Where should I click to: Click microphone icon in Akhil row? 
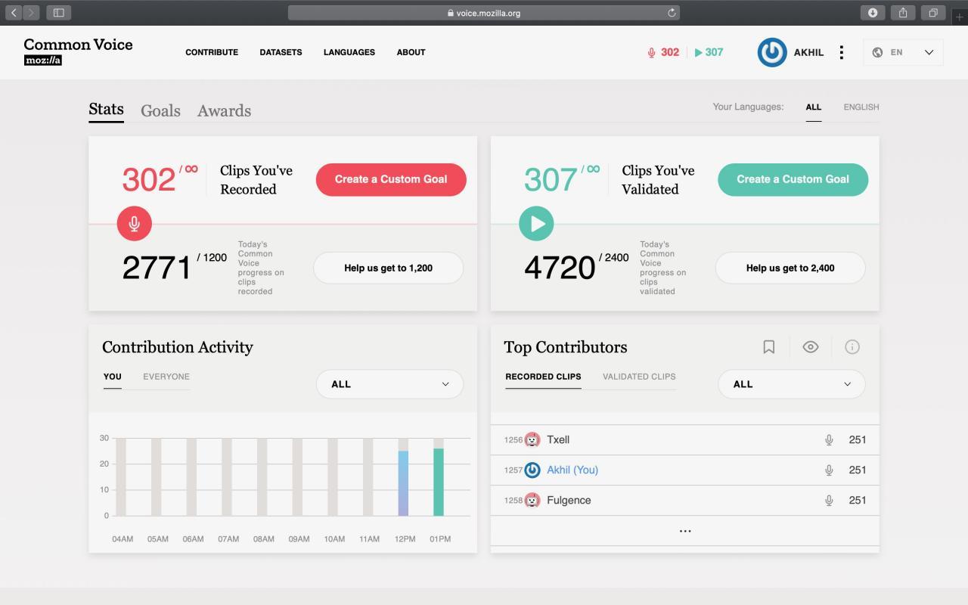(x=829, y=470)
